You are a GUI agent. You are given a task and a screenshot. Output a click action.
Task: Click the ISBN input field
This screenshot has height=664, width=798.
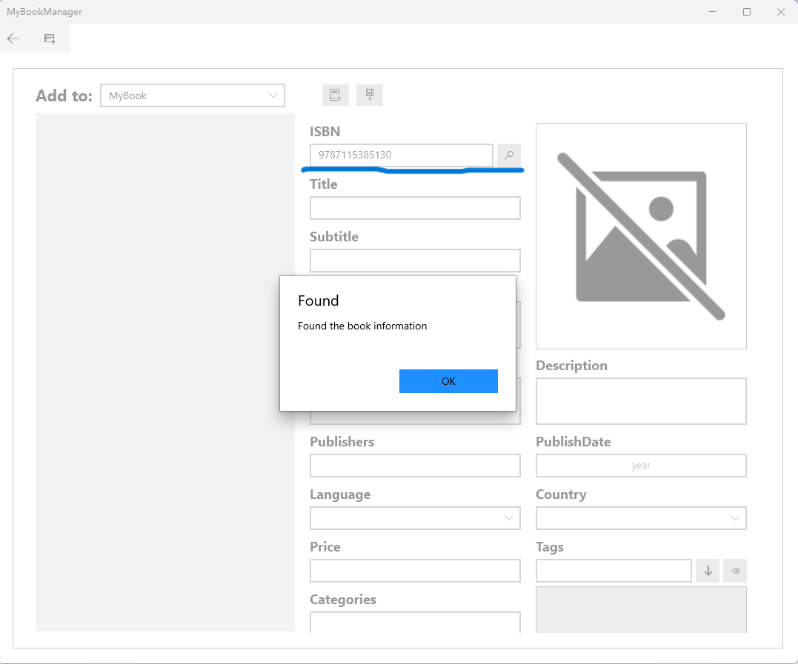coord(402,155)
